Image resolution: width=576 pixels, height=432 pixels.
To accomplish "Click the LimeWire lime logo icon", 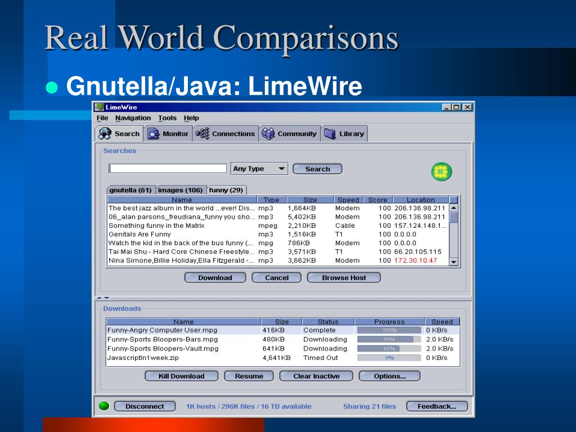I will point(441,172).
